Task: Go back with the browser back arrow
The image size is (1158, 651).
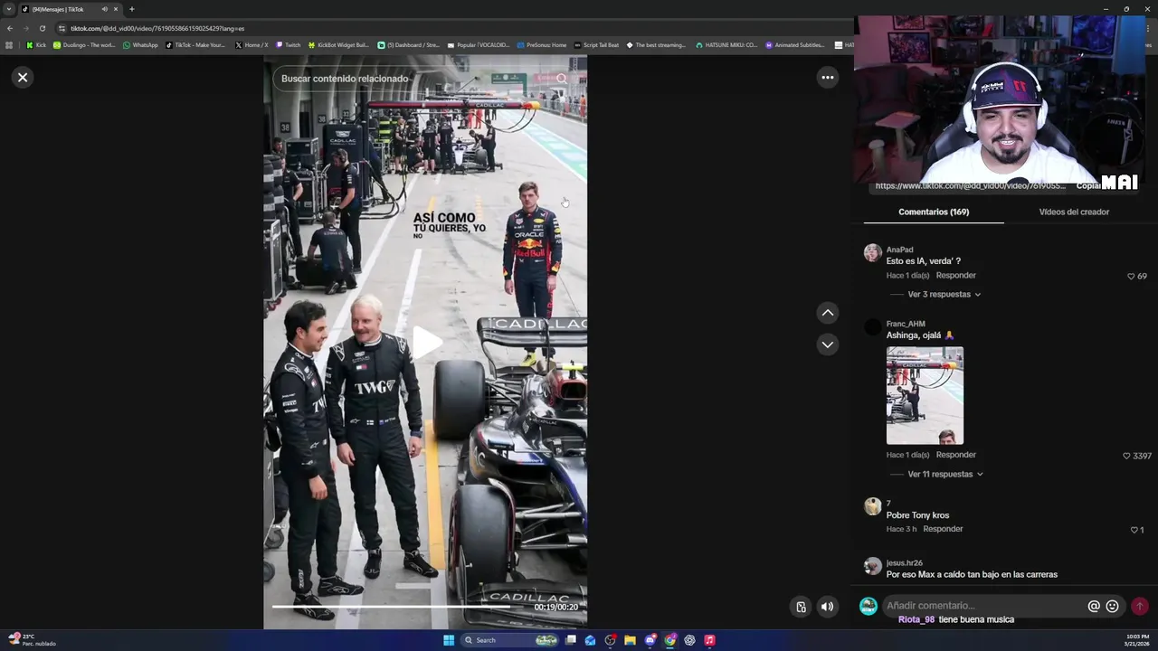Action: tap(10, 28)
